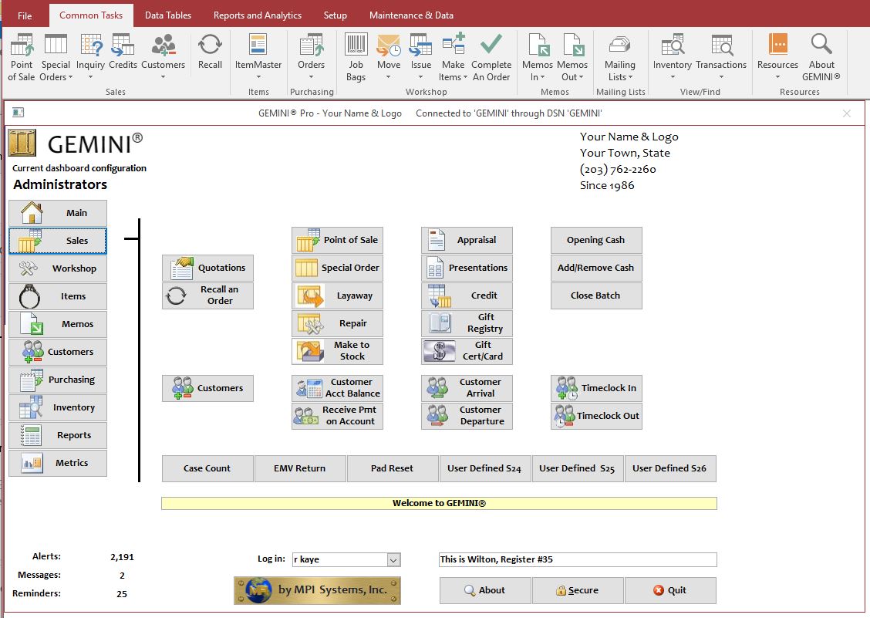Click the Layaway button
Image resolution: width=870 pixels, height=618 pixels.
click(337, 295)
